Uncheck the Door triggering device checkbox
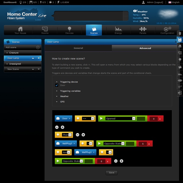The image size is (183, 183). click(57, 85)
